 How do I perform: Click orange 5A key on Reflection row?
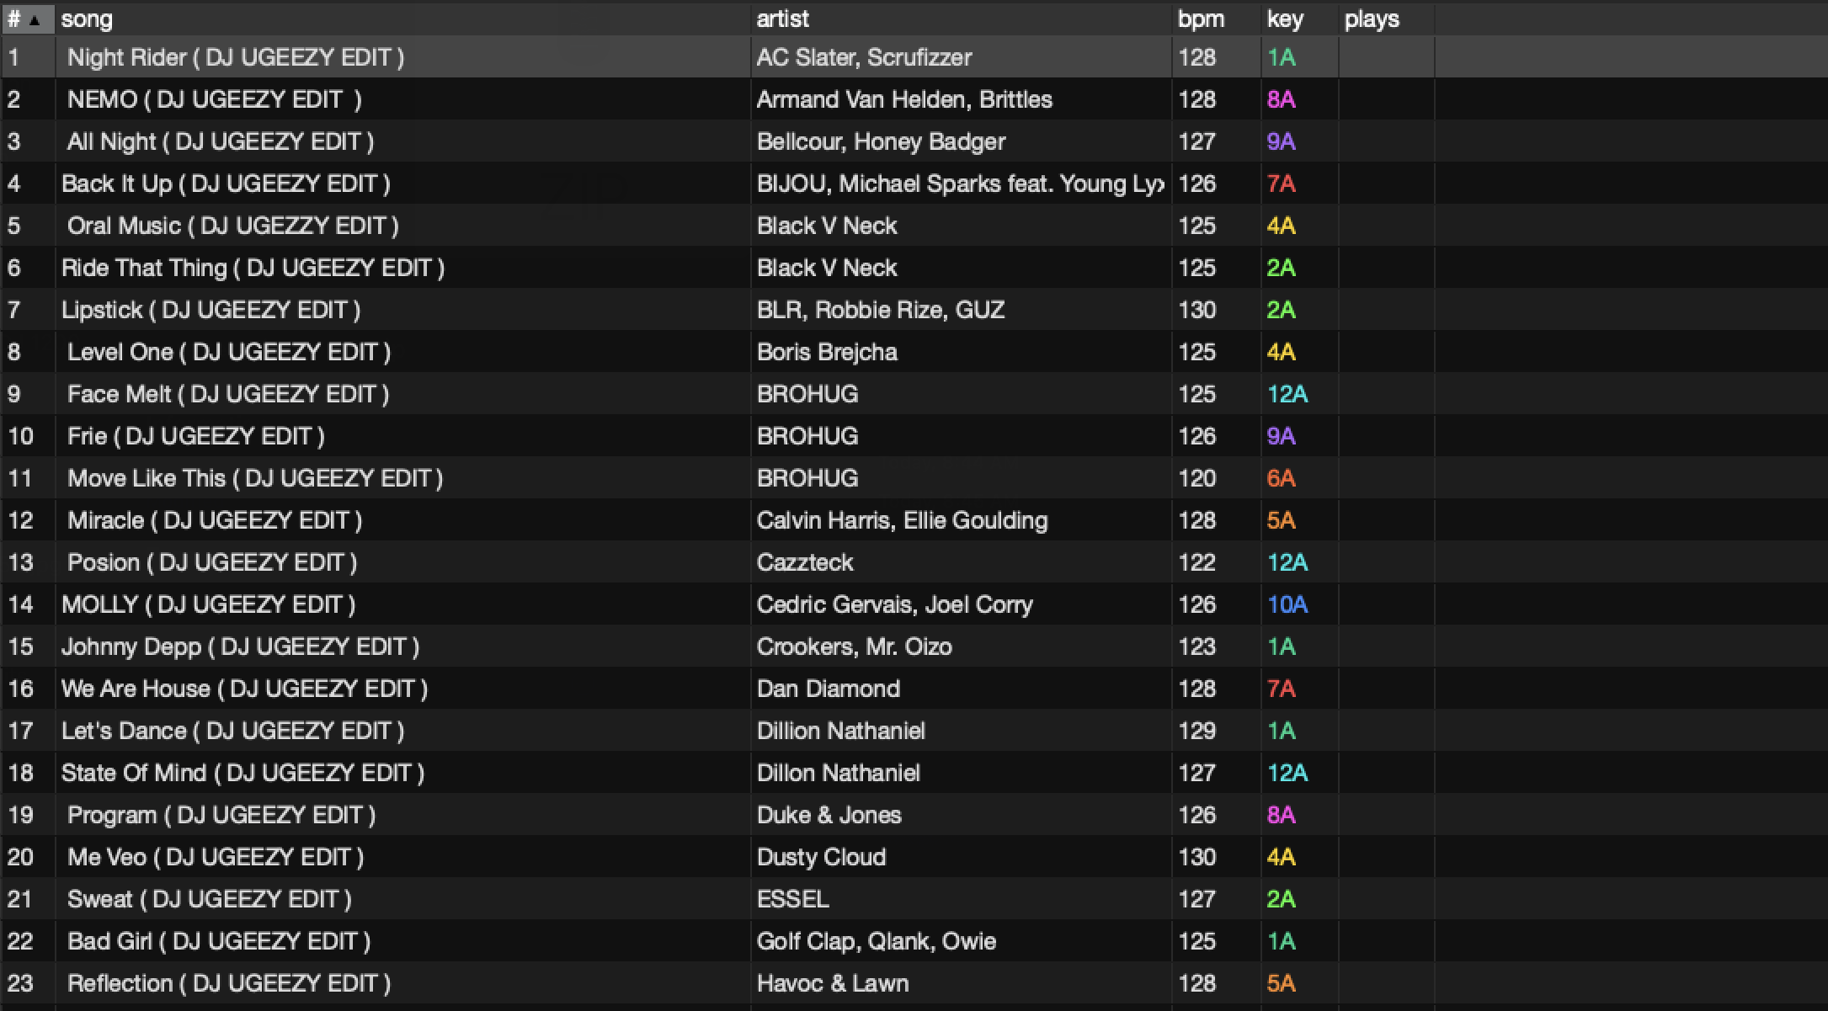[x=1281, y=983]
